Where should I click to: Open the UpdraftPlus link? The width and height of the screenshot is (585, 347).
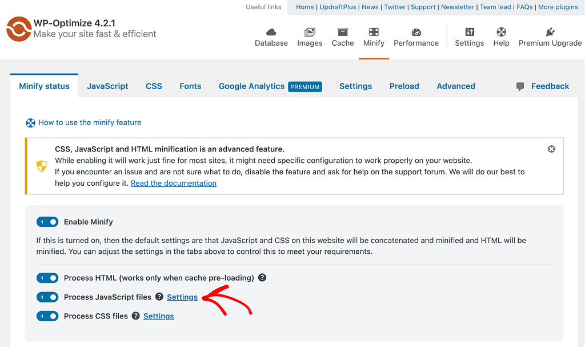click(x=338, y=7)
